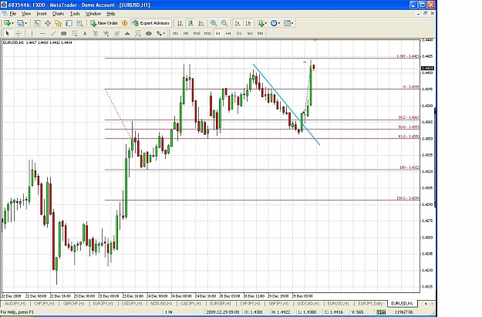Switch to the M1 timeframe
Image resolution: width=482 pixels, height=317 pixels.
(x=175, y=33)
